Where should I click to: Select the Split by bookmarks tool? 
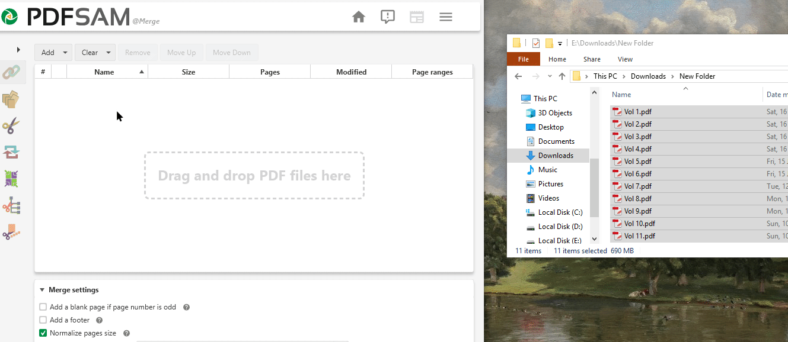click(x=12, y=205)
